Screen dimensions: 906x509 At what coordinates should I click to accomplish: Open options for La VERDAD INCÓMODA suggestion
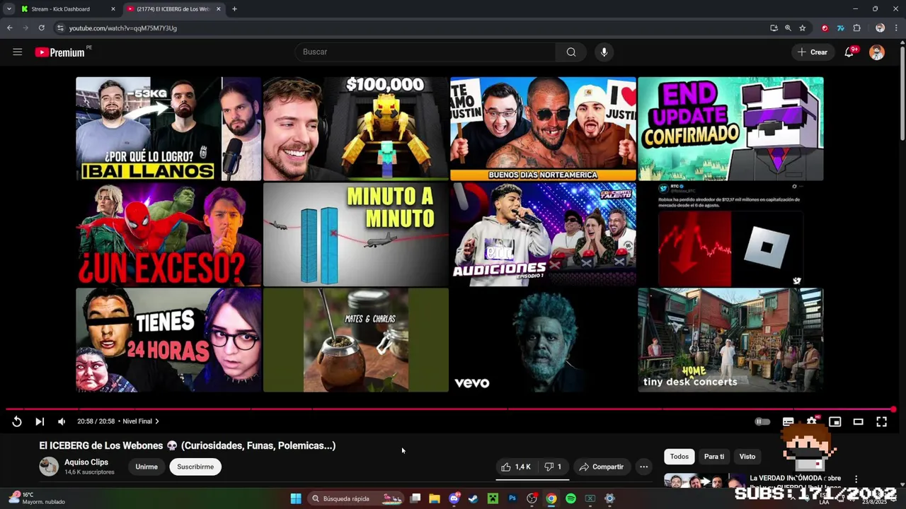[x=856, y=479]
